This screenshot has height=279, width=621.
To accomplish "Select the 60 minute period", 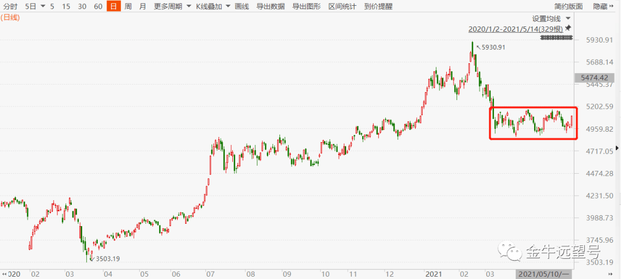I will click(x=98, y=6).
